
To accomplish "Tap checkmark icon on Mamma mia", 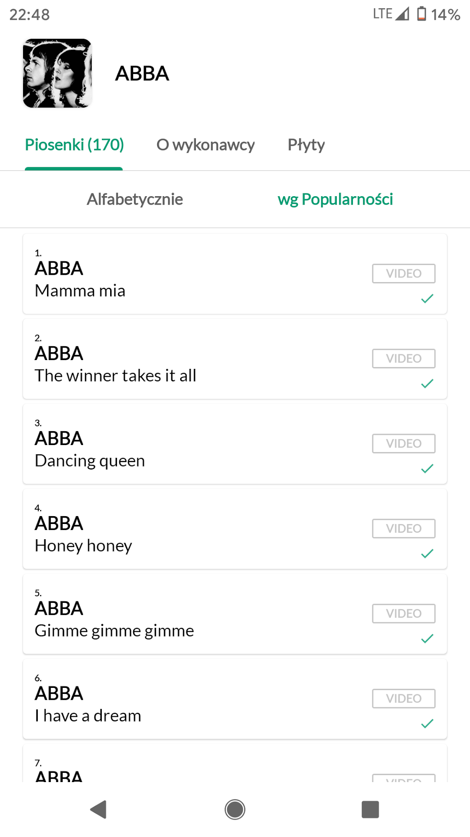I will pos(427,299).
